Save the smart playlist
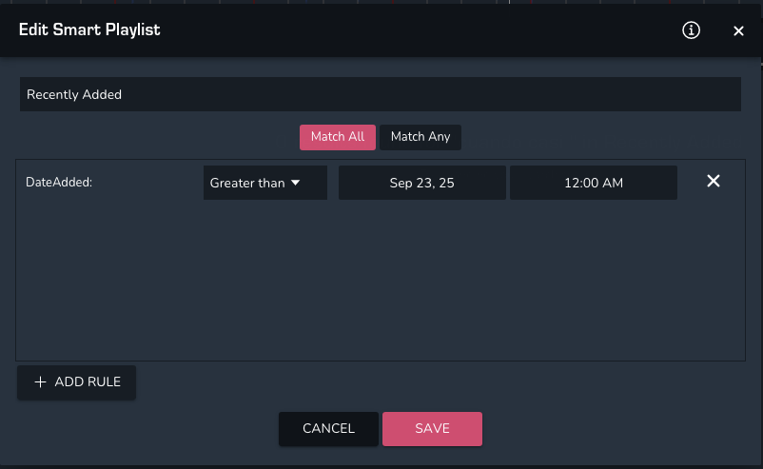This screenshot has height=469, width=763. [432, 429]
